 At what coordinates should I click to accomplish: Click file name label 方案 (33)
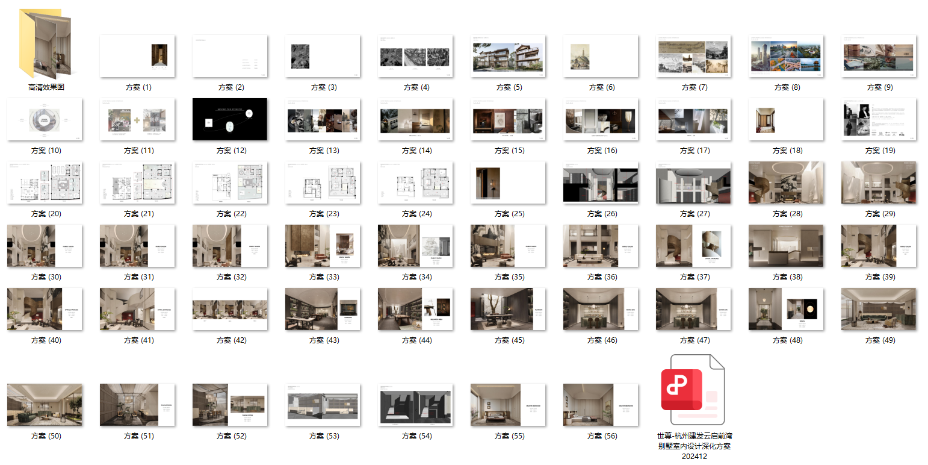click(324, 277)
